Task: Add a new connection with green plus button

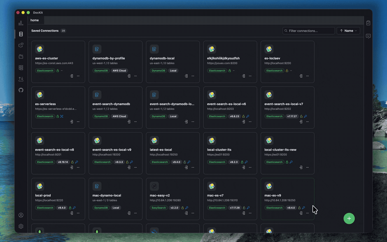Action: [x=349, y=218]
